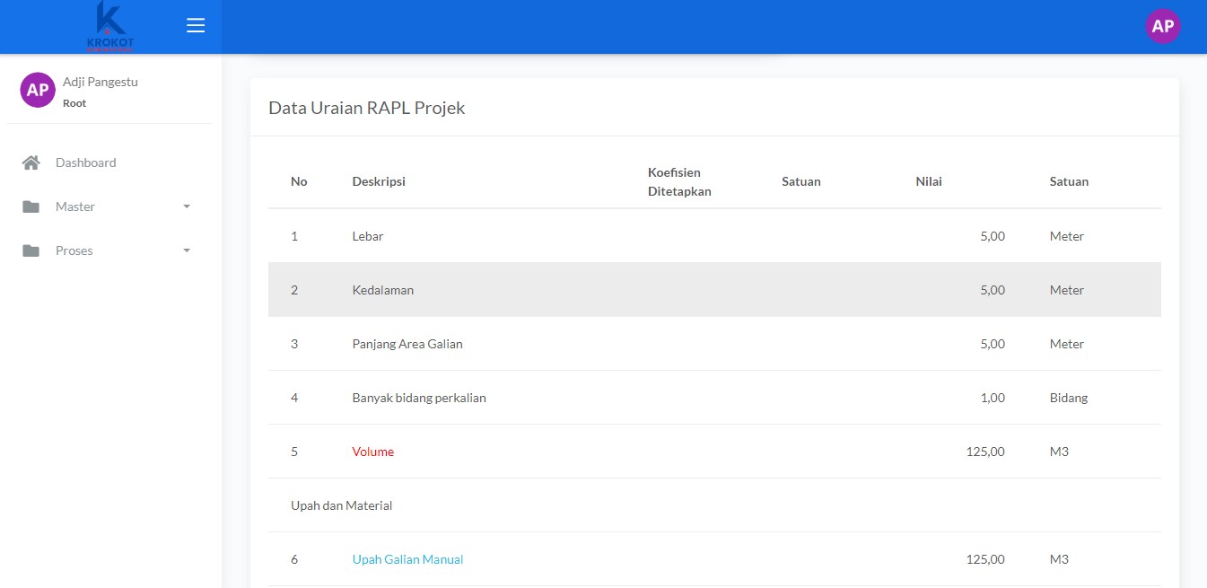The height and width of the screenshot is (588, 1207).
Task: Open the Master menu item
Action: [75, 206]
